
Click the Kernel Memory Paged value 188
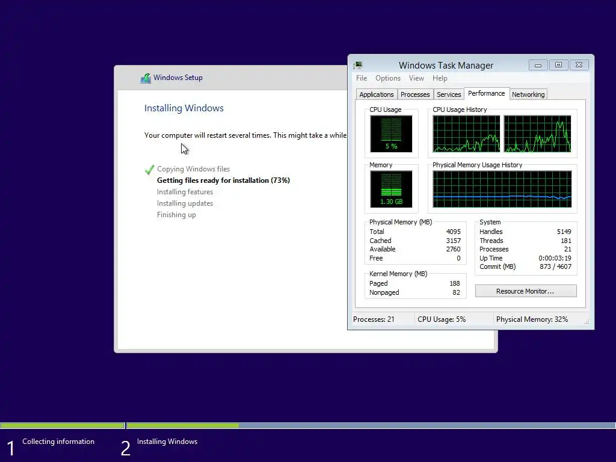pos(455,283)
